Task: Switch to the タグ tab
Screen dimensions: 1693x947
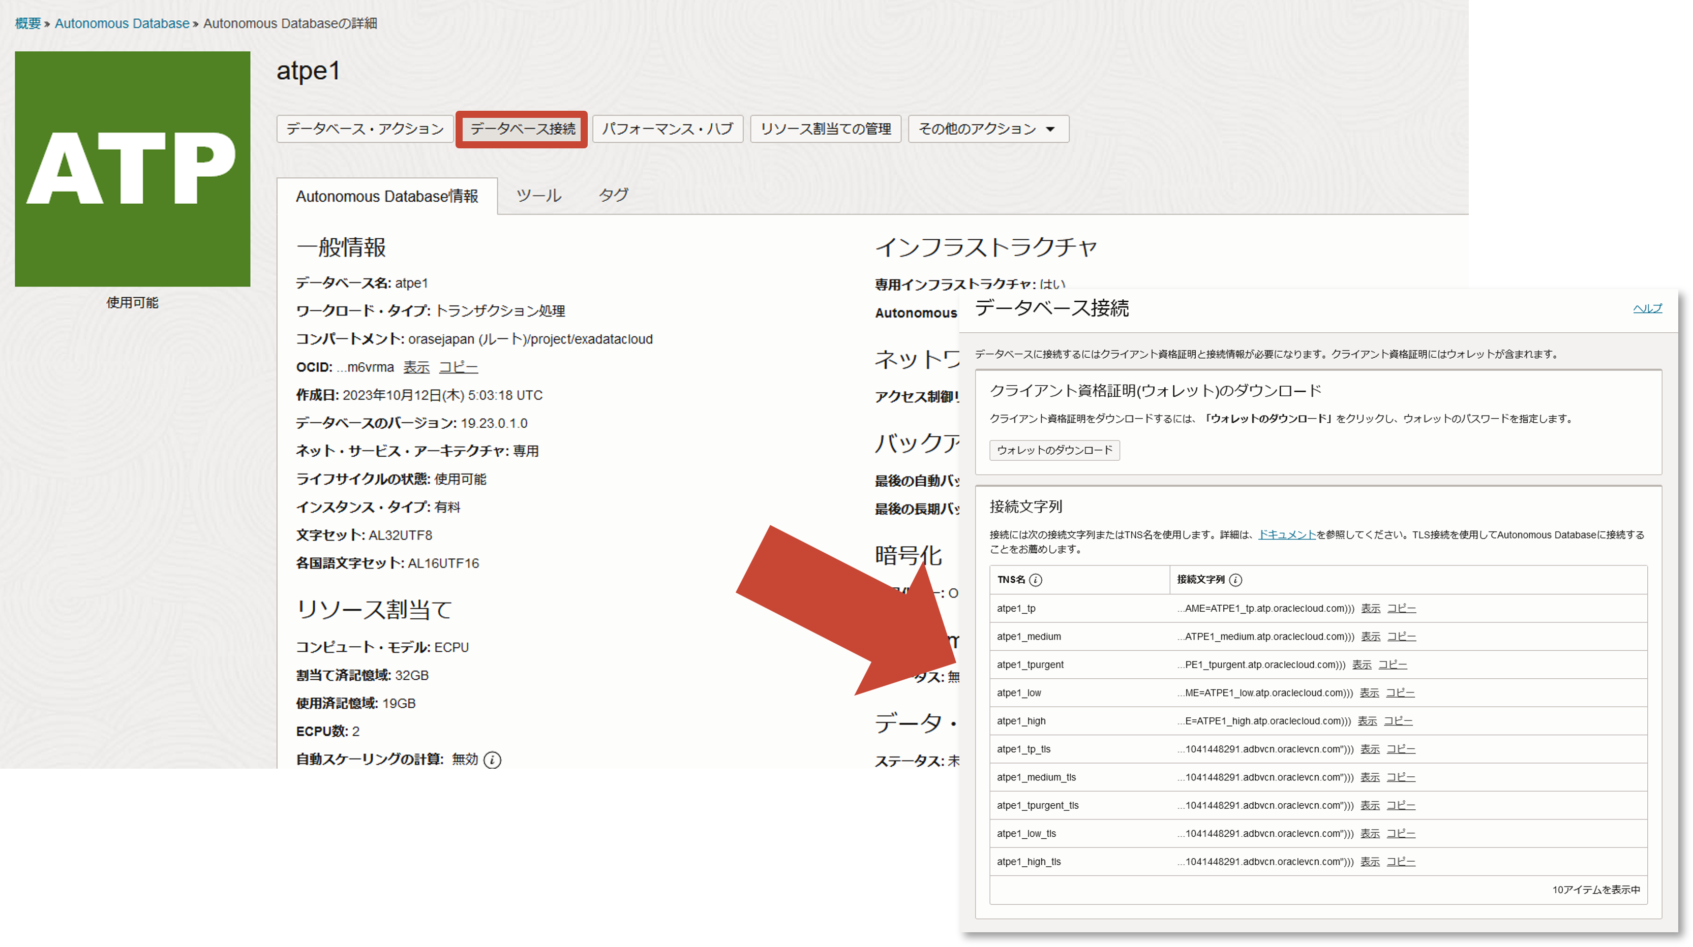Action: [613, 195]
